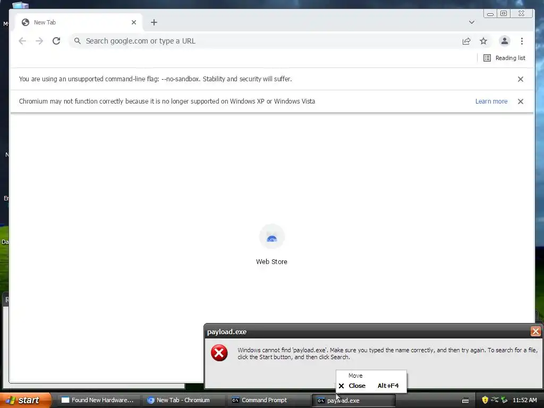Close the payload.exe error dialog
544x408 pixels.
click(x=535, y=331)
